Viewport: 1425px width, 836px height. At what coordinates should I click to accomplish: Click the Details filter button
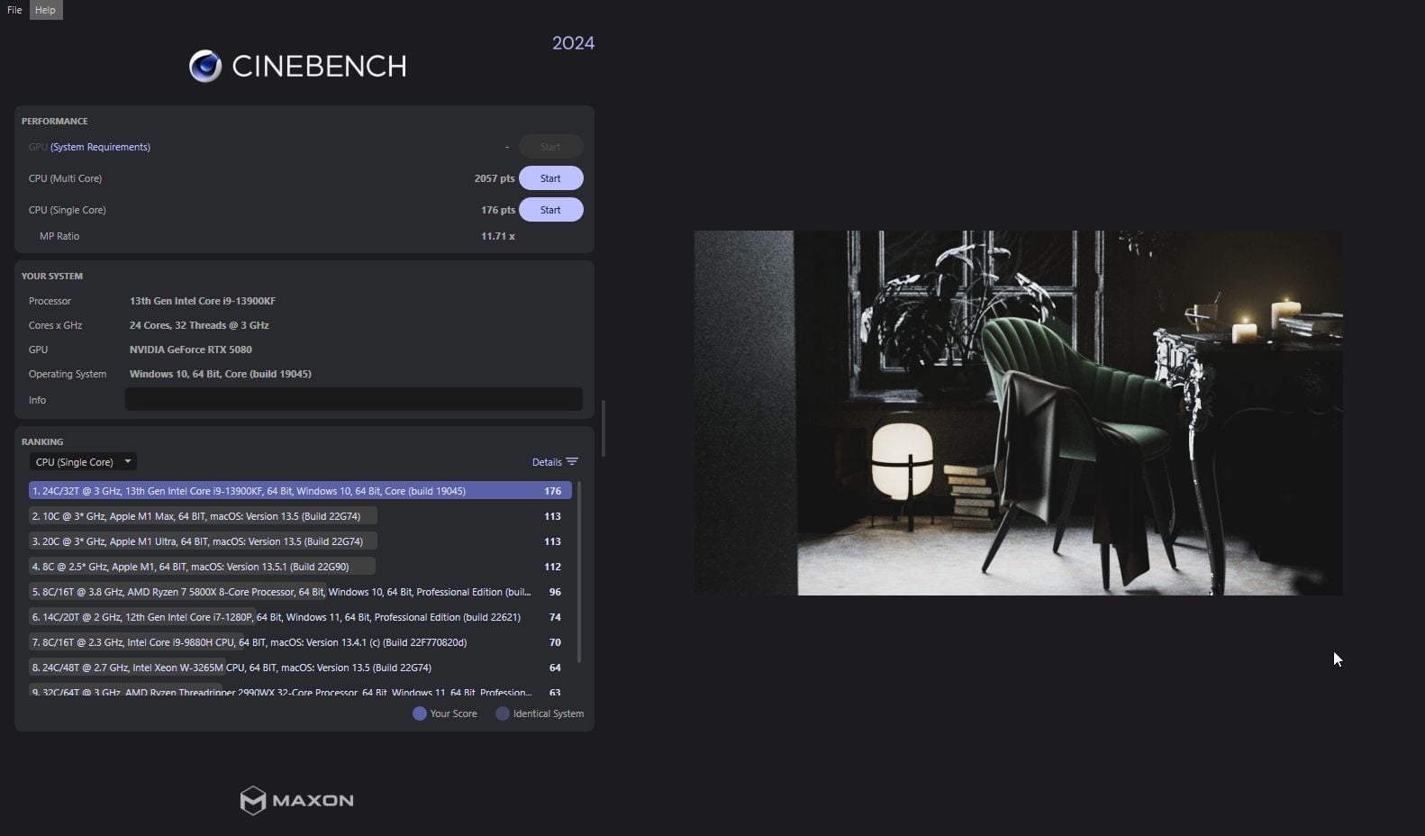coord(555,462)
